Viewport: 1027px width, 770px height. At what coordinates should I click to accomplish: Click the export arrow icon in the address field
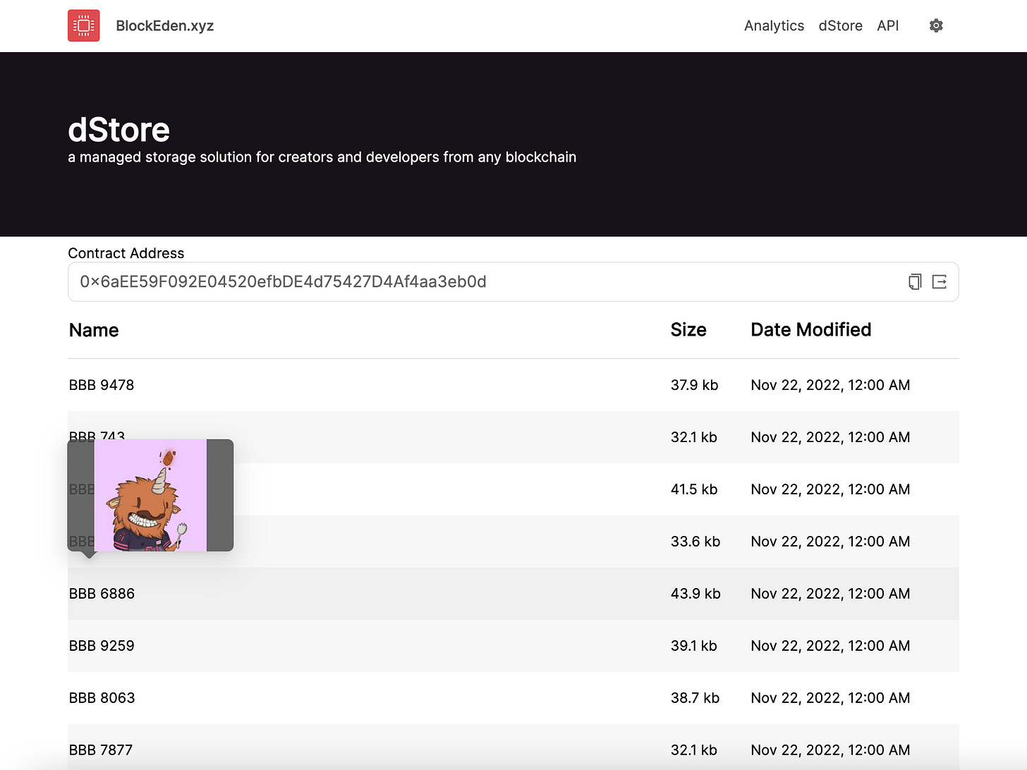point(940,282)
